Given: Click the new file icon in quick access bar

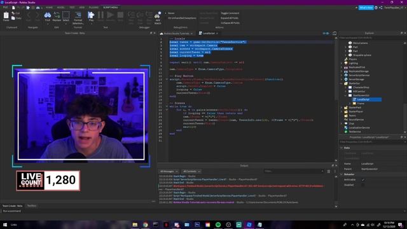Looking at the screenshot, I should [13, 8].
